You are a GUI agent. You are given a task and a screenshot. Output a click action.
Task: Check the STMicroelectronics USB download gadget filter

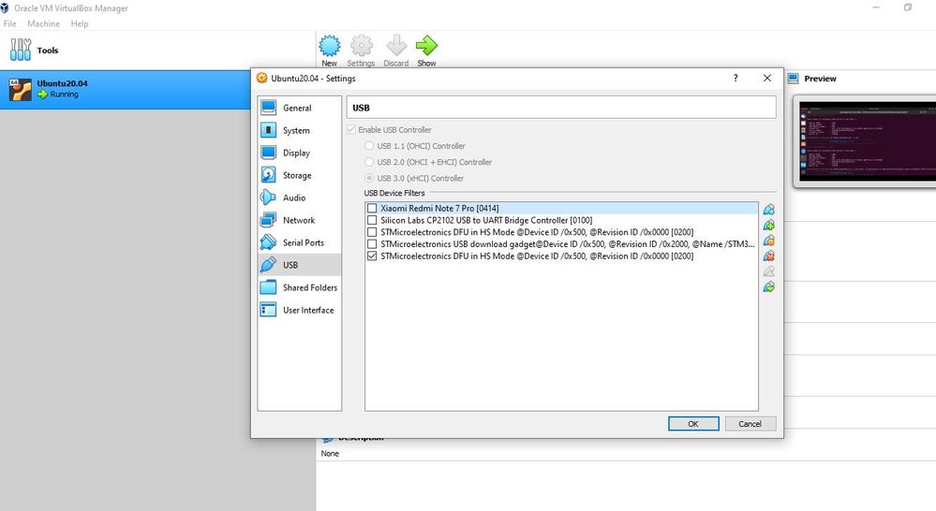click(372, 244)
